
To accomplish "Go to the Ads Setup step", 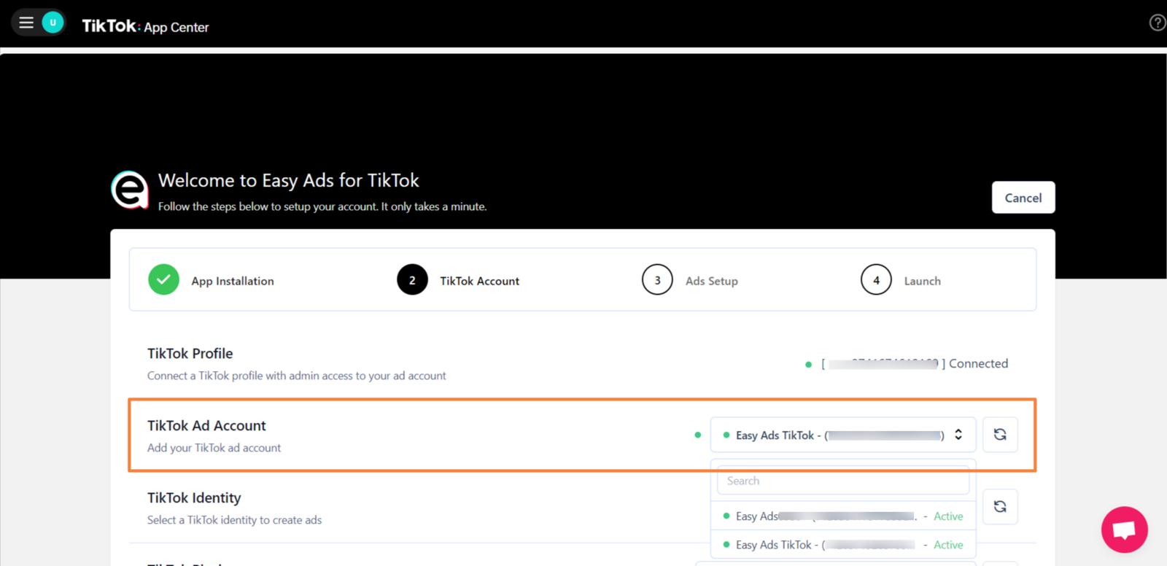I will pos(711,281).
